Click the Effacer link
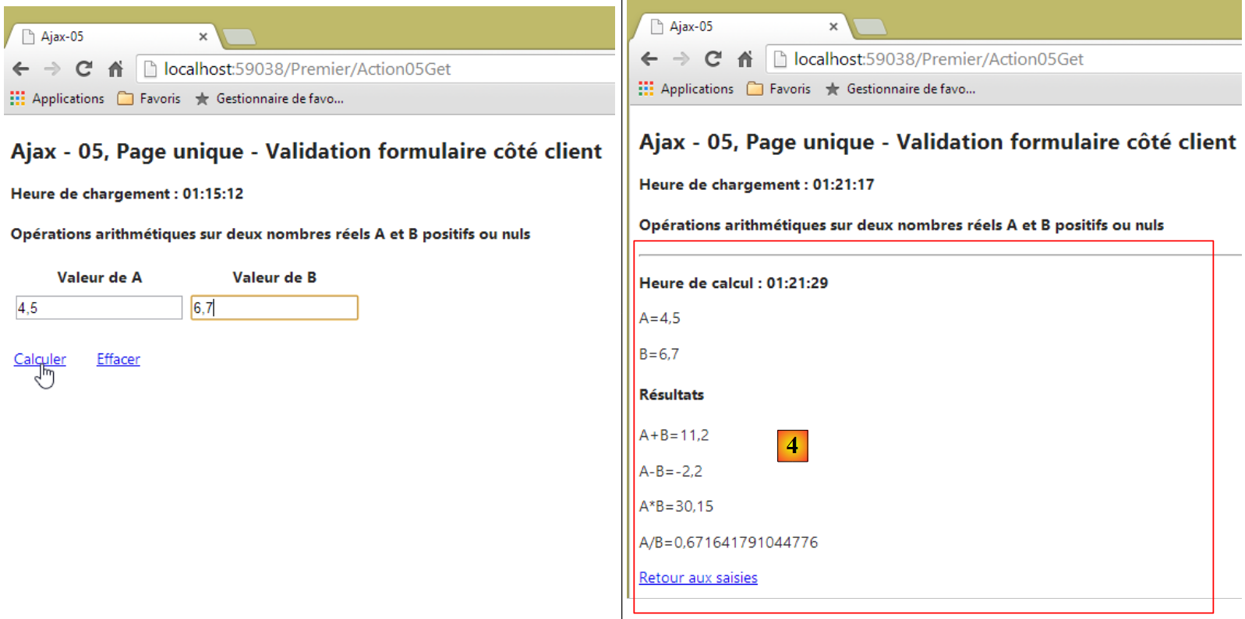The width and height of the screenshot is (1245, 619). click(x=118, y=359)
